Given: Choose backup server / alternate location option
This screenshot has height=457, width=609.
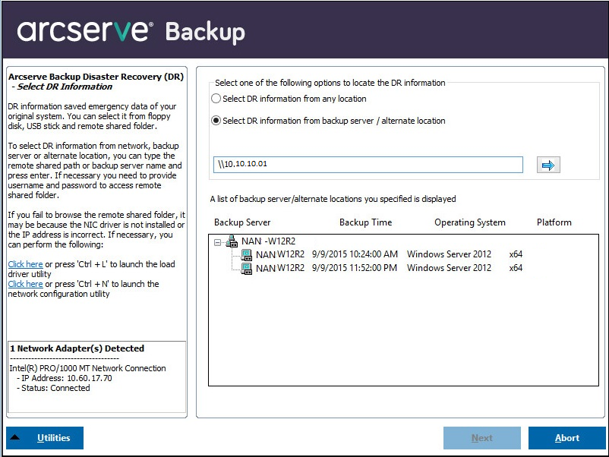Looking at the screenshot, I should tap(216, 121).
